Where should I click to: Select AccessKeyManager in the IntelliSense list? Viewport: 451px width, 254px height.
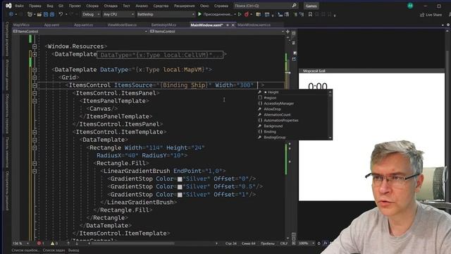coord(293,104)
